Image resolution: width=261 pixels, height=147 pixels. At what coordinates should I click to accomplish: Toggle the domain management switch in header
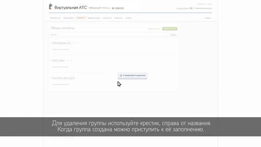pos(192,8)
